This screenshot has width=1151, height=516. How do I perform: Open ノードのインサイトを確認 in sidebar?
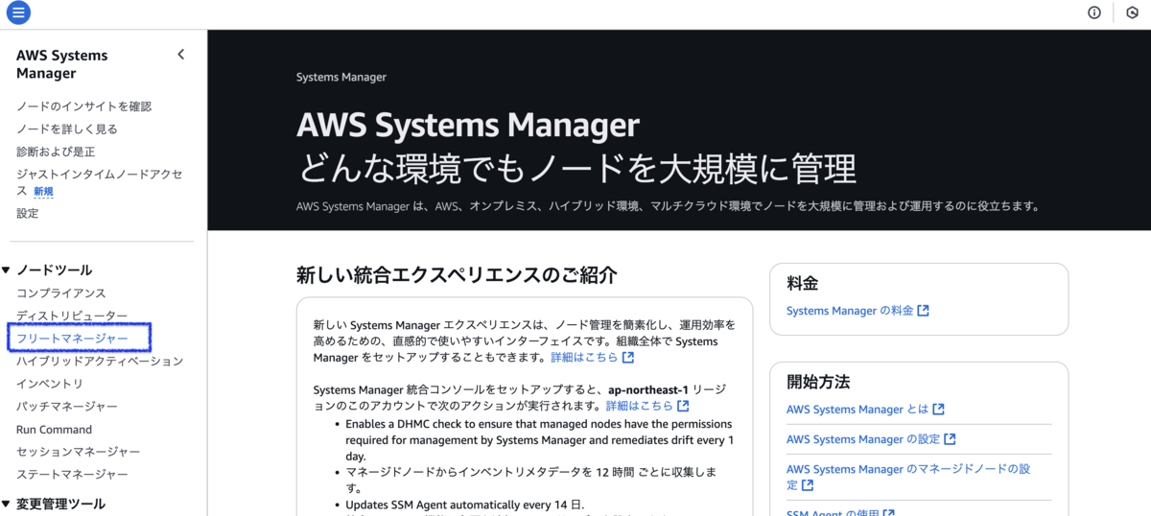[83, 106]
